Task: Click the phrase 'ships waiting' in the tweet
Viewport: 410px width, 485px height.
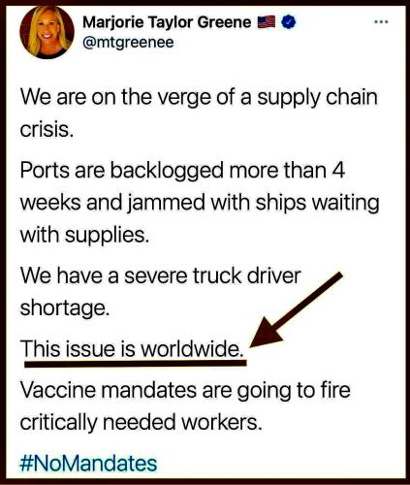Action: 317,203
